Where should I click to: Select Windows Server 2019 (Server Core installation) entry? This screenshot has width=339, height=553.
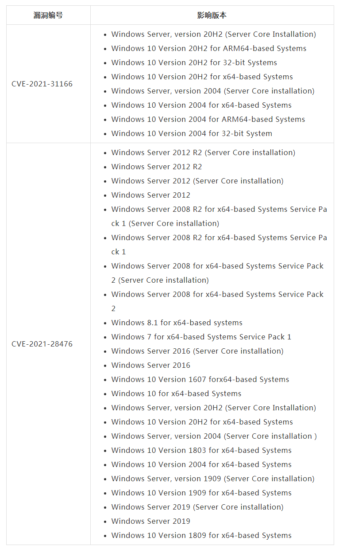tap(197, 507)
